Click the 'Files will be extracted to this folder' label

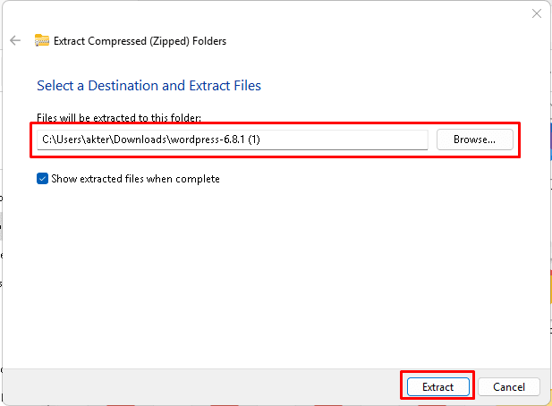(x=119, y=118)
